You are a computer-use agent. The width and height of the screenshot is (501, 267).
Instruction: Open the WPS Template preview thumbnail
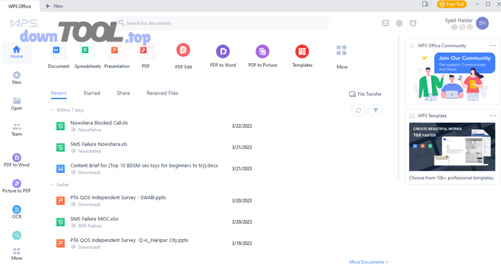pyautogui.click(x=452, y=147)
